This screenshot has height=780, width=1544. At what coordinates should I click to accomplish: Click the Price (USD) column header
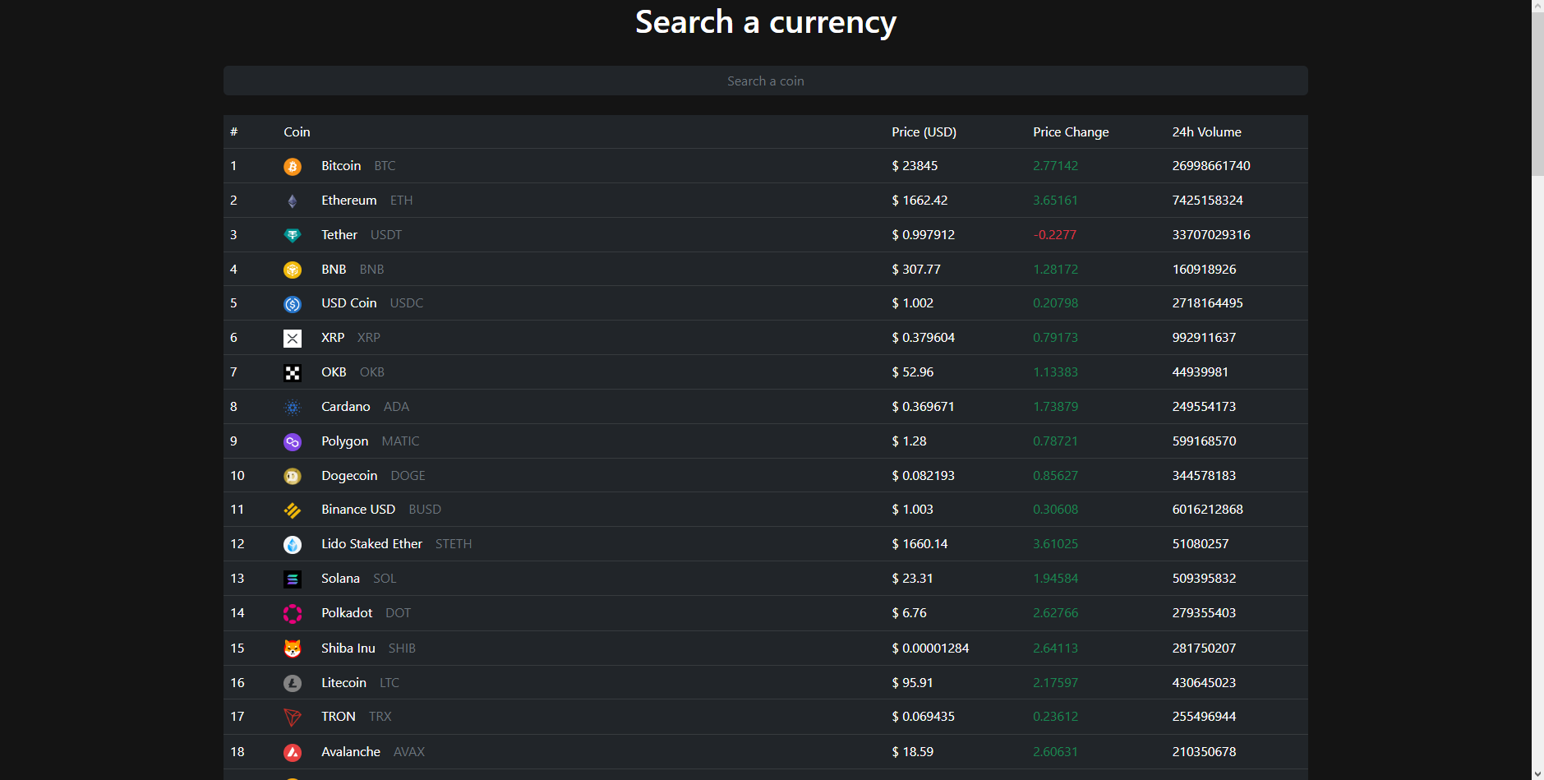(924, 132)
